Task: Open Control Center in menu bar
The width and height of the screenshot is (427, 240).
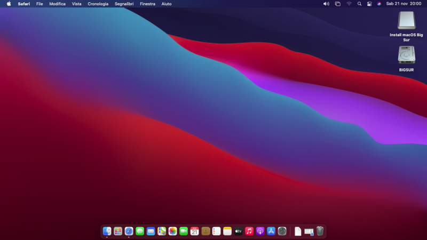Action: [369, 4]
